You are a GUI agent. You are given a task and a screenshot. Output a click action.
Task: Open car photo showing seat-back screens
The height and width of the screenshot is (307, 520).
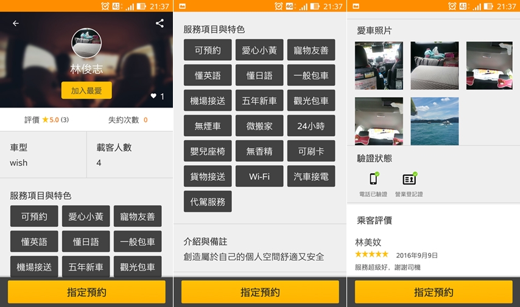pyautogui.click(x=379, y=66)
